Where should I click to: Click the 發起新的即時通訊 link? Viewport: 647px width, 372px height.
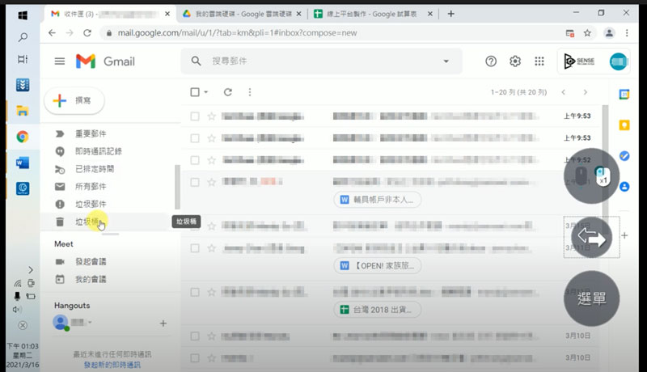point(112,365)
